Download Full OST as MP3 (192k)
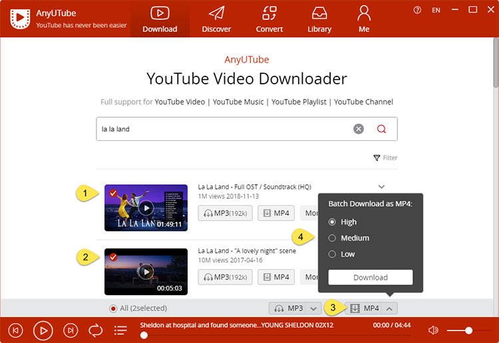Screen dimensions: 499x343 tap(226, 213)
